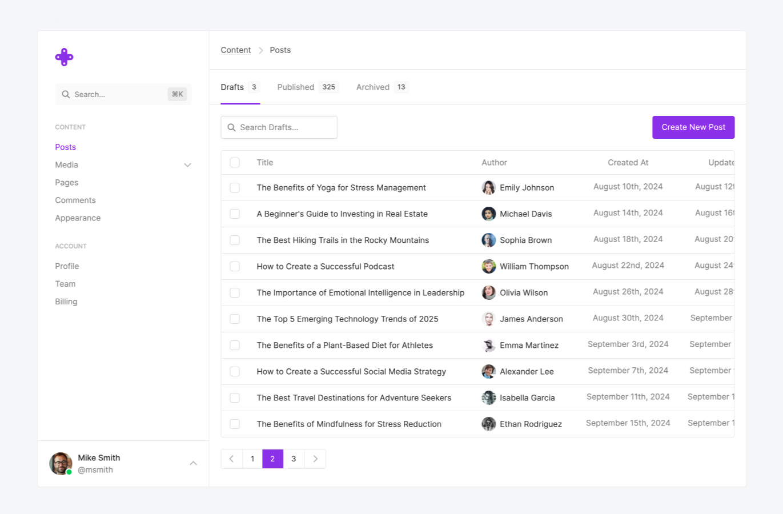Select the checkbox for the Yoga post row

(235, 187)
